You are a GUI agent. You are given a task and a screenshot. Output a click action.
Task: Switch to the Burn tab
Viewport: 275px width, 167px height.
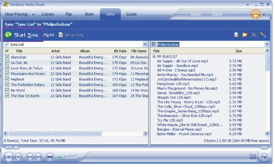click(89, 14)
